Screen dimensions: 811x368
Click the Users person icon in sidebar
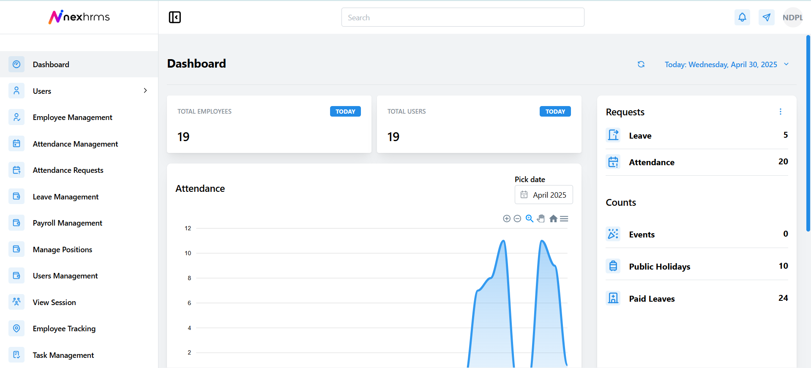pyautogui.click(x=16, y=91)
